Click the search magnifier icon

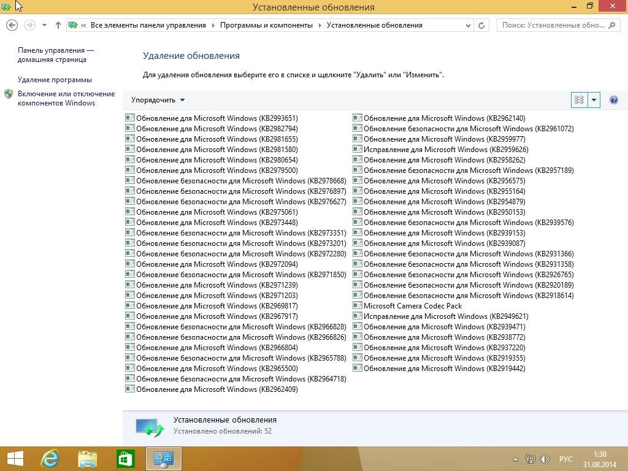[611, 25]
